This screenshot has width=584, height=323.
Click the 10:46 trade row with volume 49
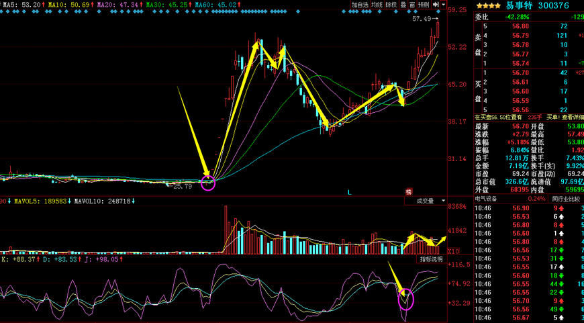tap(529, 309)
